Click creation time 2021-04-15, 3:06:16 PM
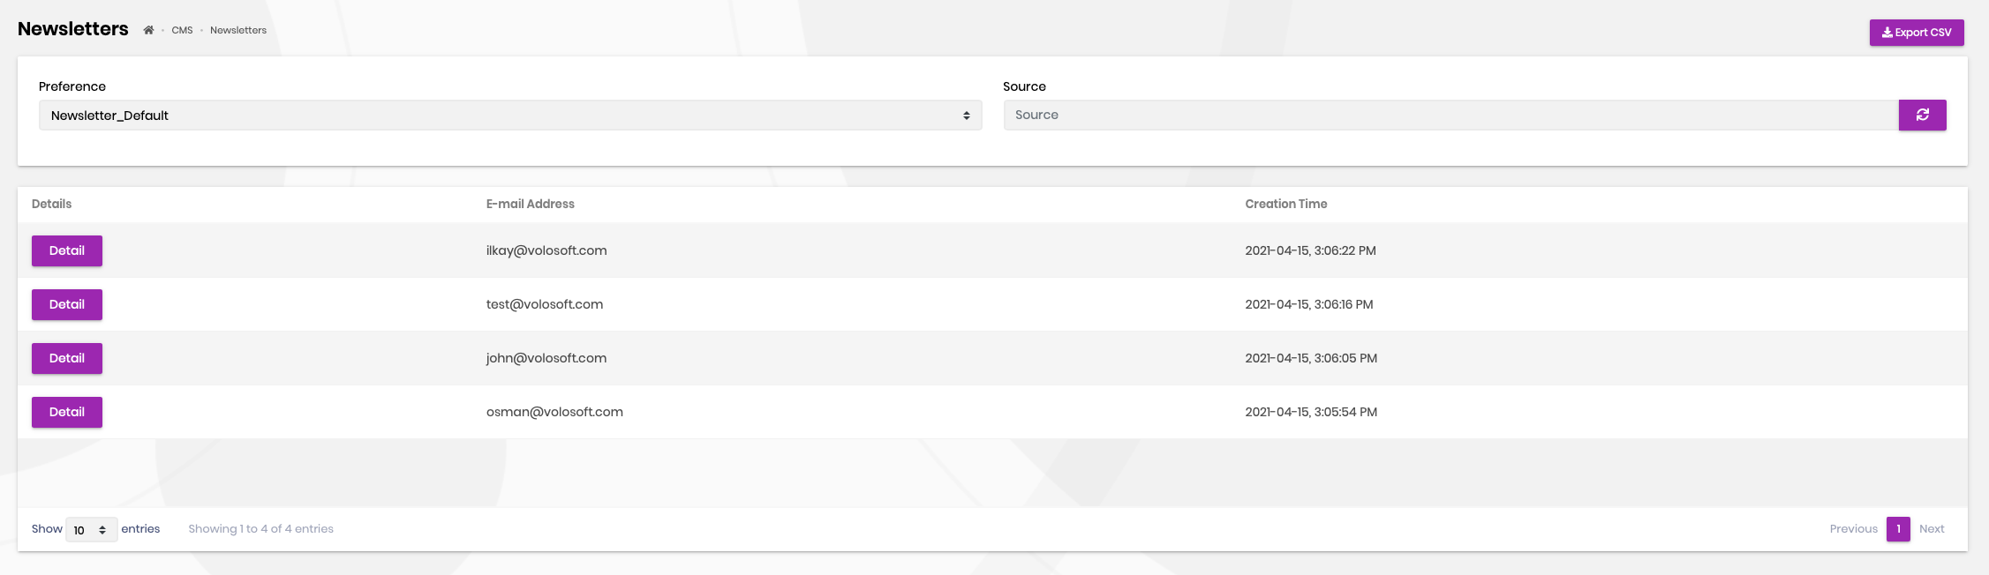Screen dimensions: 1989x575 click(1309, 304)
